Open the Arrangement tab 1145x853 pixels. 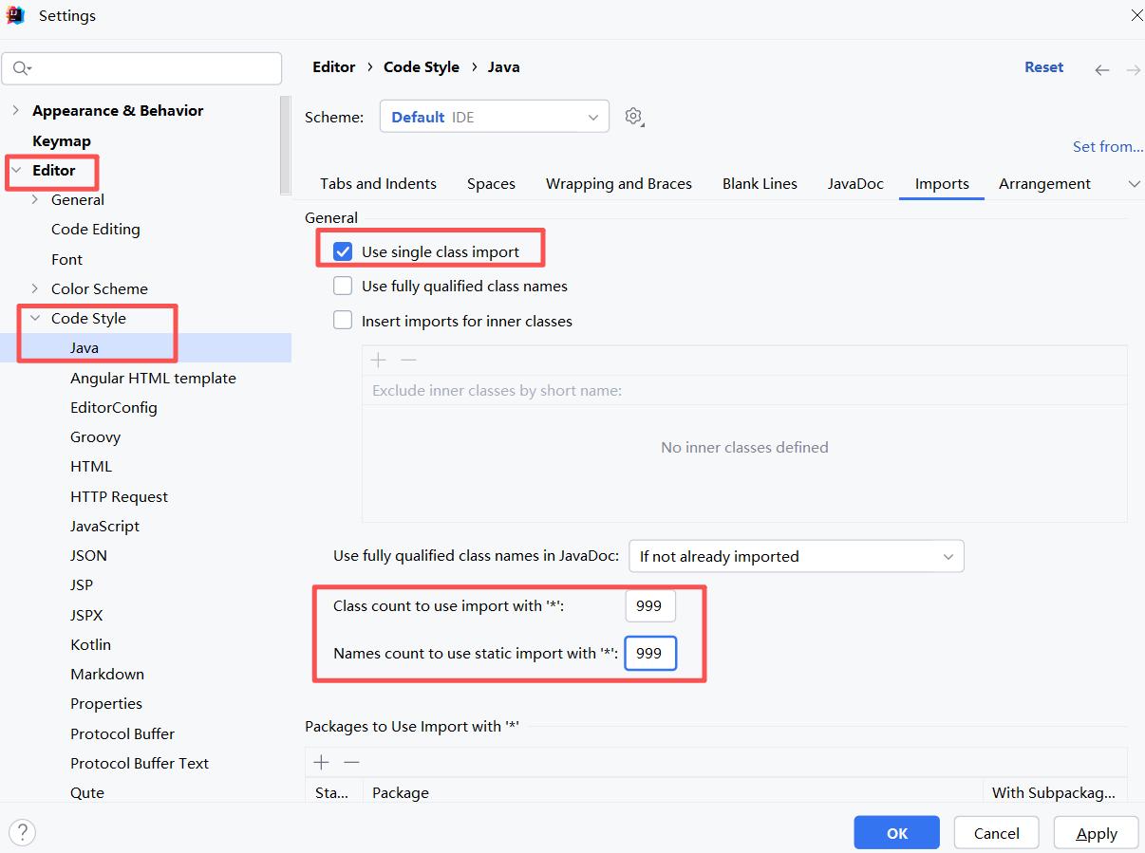click(1044, 183)
